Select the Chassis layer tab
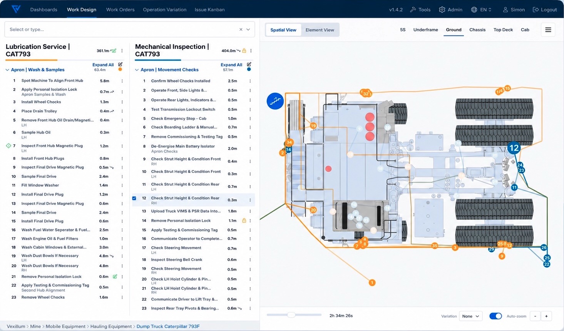 [x=477, y=30]
